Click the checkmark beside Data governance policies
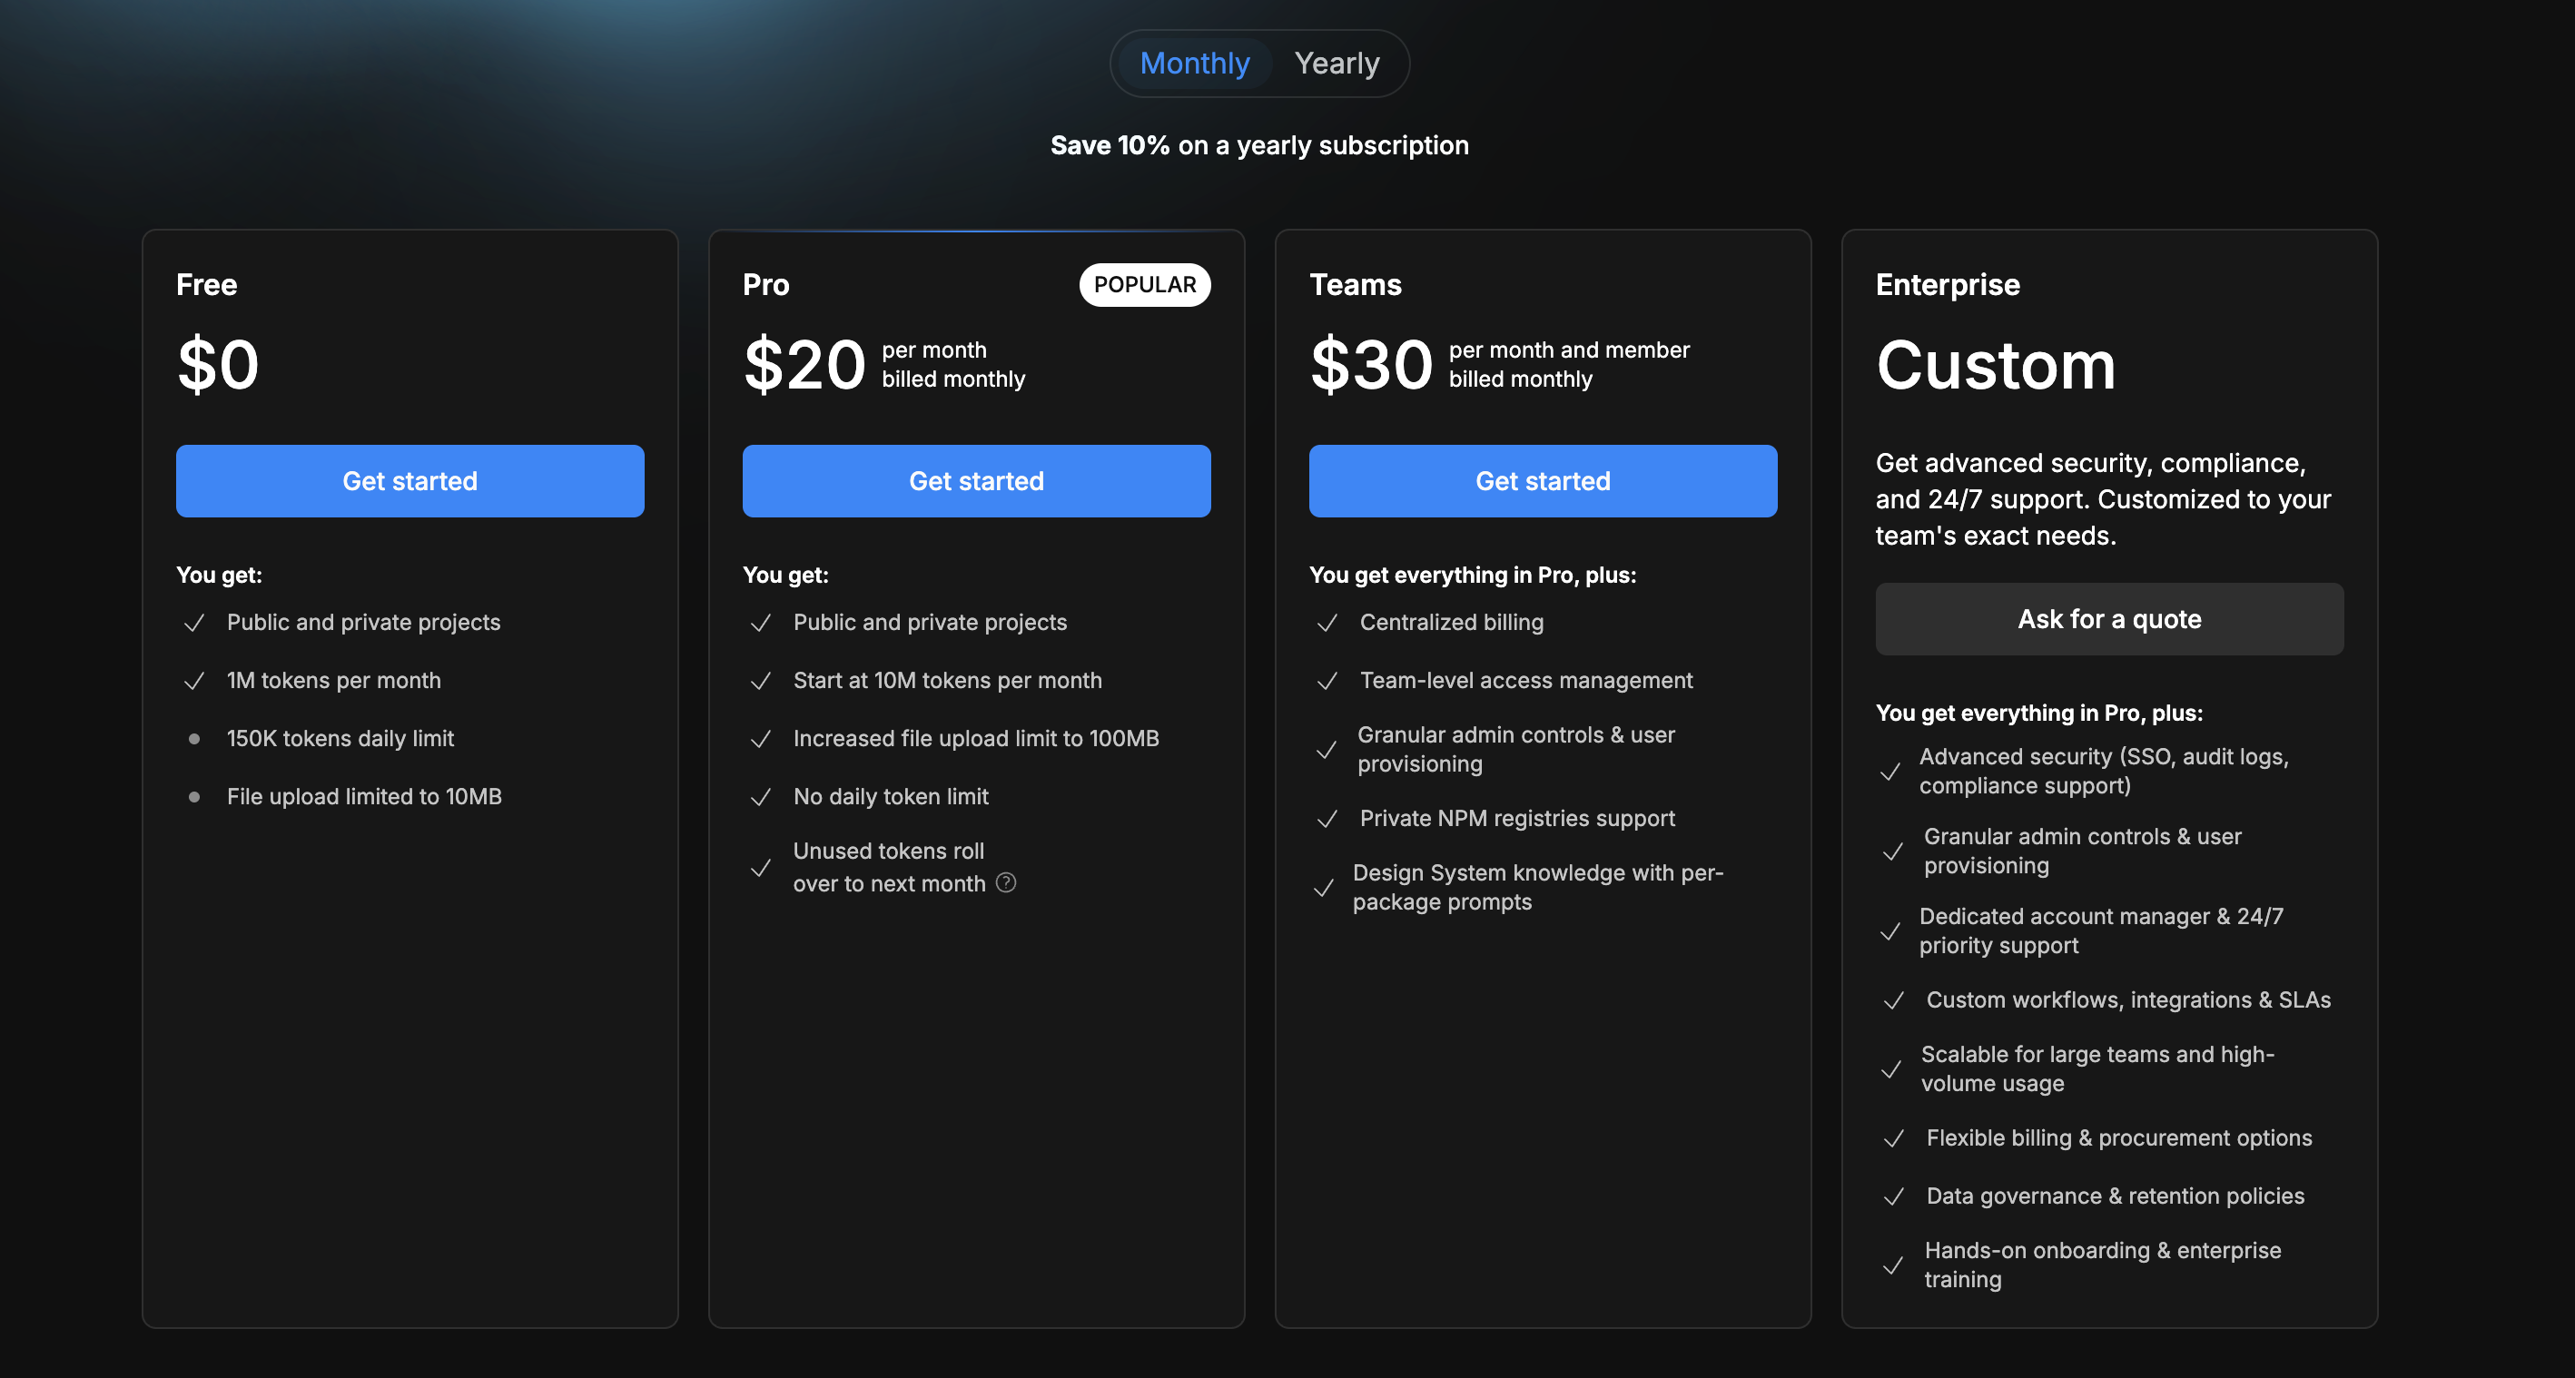This screenshot has height=1378, width=2575. tap(1896, 1196)
